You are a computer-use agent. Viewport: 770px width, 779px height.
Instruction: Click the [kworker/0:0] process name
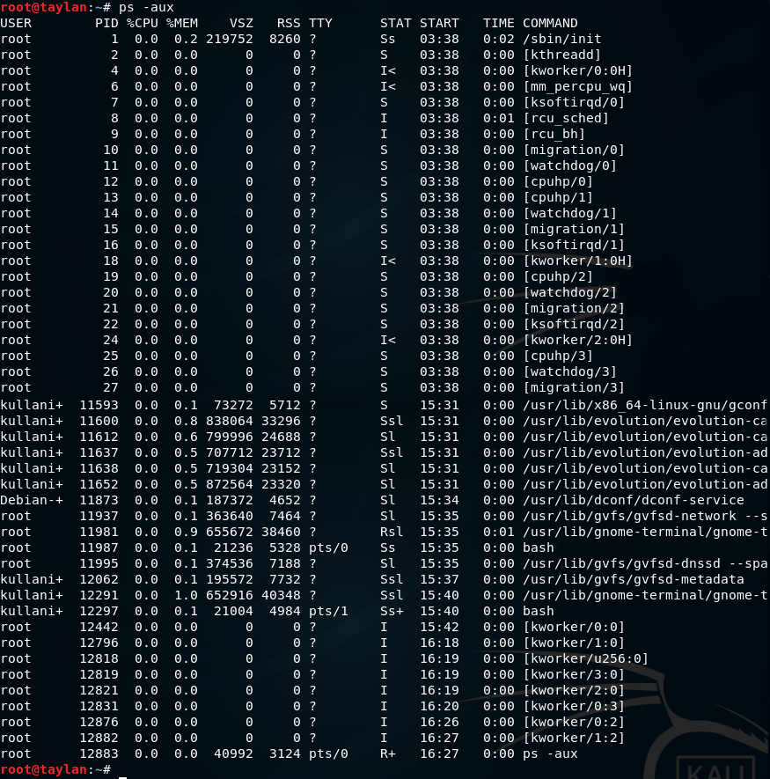[574, 628]
